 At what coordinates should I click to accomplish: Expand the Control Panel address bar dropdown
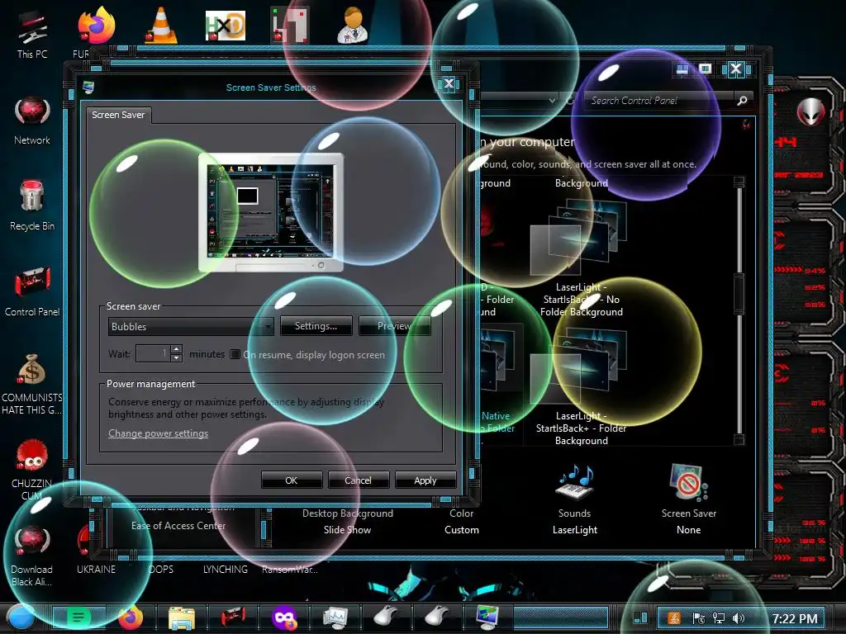tap(552, 100)
